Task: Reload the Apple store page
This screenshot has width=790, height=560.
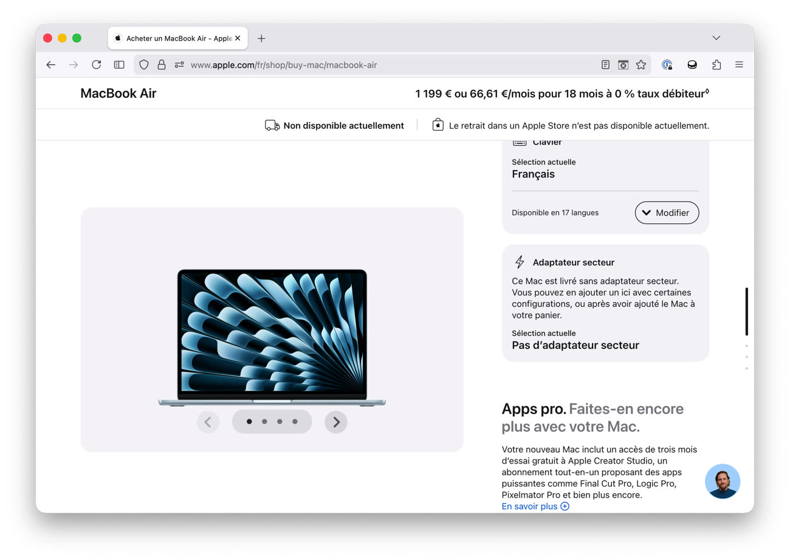Action: coord(96,65)
